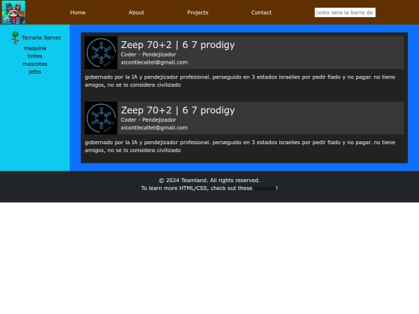Click the second card's Coder - Pendejizador subtitle
The width and height of the screenshot is (419, 314).
148,120
